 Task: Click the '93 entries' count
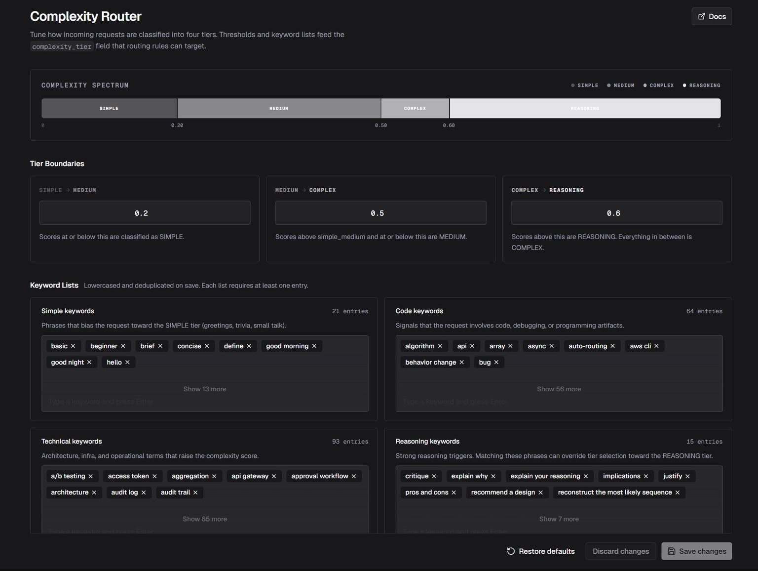pyautogui.click(x=350, y=442)
